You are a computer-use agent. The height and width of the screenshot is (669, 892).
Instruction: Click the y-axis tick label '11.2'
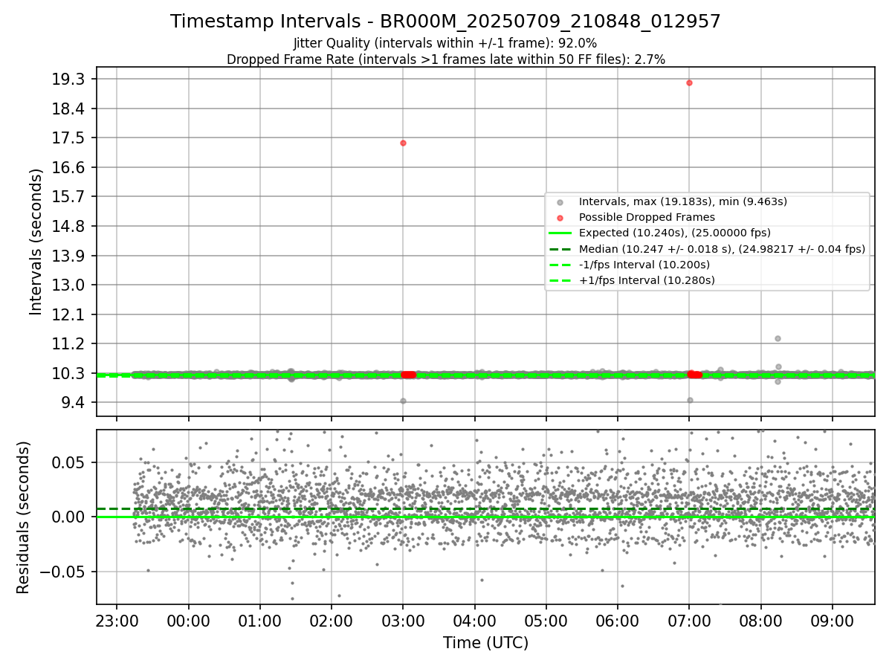click(x=70, y=343)
